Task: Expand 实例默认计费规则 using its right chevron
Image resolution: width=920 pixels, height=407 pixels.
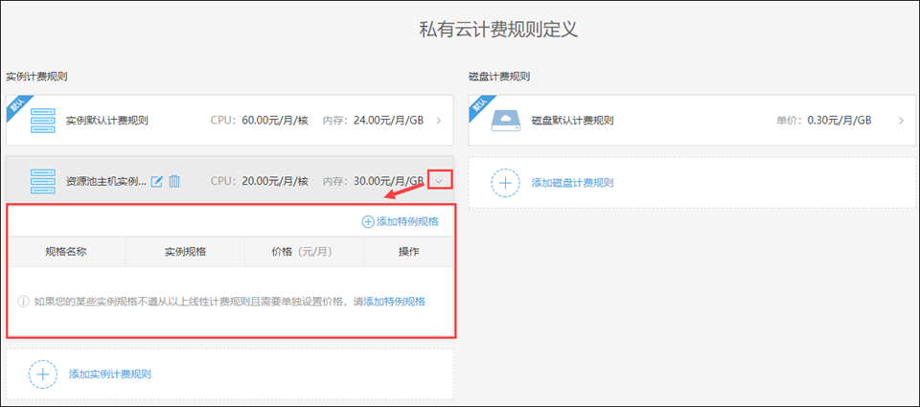Action: click(439, 121)
